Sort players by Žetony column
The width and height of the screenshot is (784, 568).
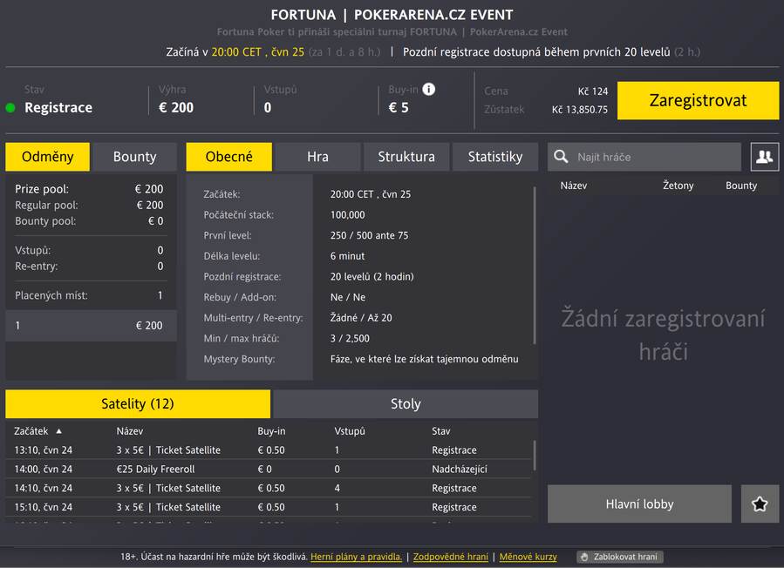tap(678, 186)
